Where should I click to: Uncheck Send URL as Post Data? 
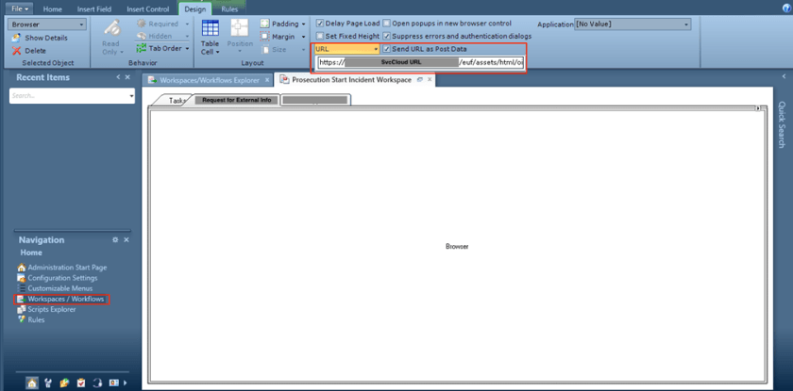[x=387, y=48]
